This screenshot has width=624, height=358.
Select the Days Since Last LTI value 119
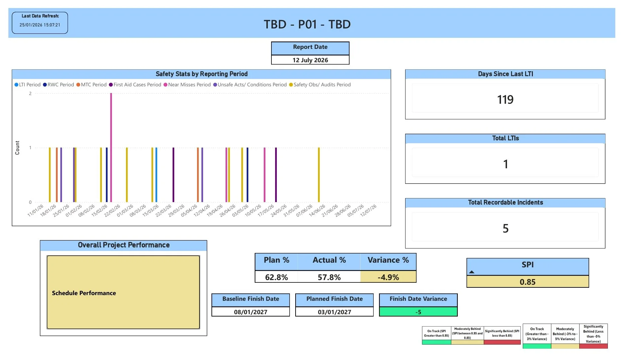pyautogui.click(x=505, y=99)
